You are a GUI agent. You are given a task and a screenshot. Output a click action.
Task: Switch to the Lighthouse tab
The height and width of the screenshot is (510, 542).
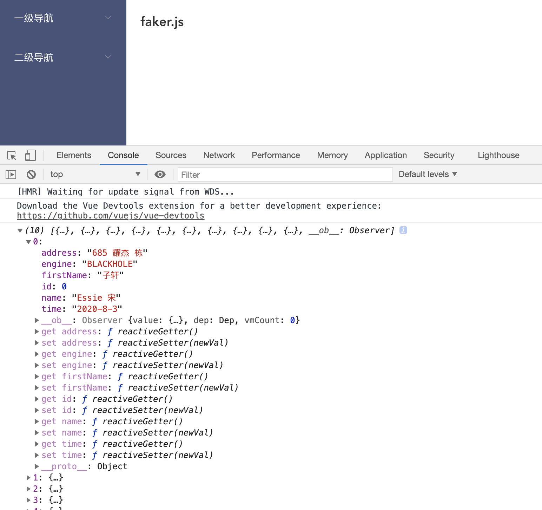click(x=498, y=155)
